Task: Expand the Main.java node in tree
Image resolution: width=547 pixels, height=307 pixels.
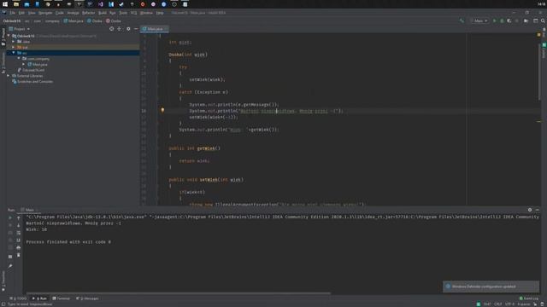Action: click(x=24, y=65)
